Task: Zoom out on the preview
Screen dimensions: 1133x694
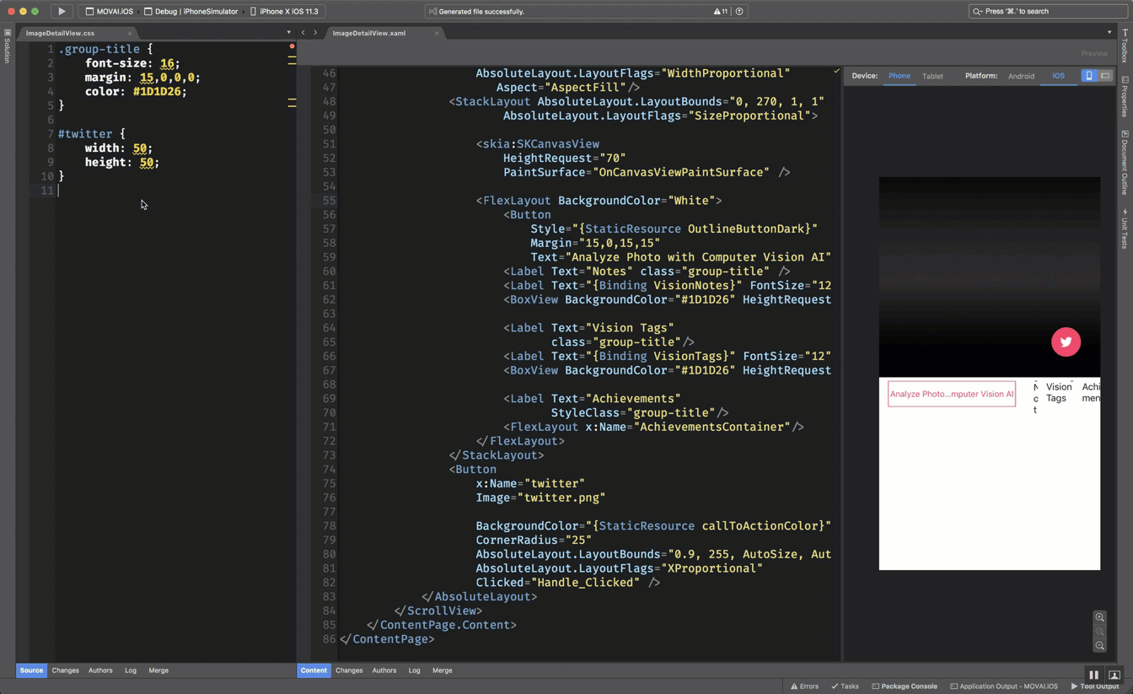Action: pos(1099,646)
